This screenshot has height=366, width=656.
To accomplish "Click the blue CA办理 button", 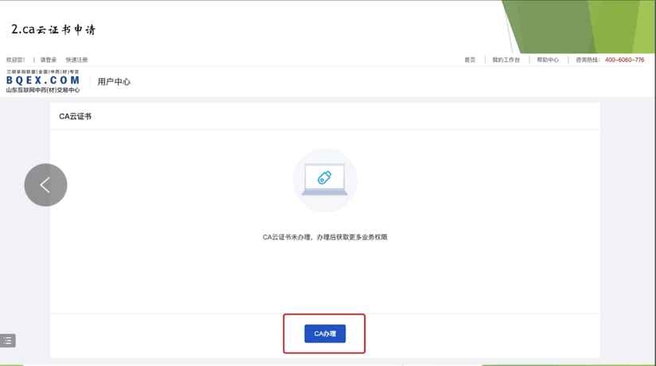I will click(x=325, y=333).
